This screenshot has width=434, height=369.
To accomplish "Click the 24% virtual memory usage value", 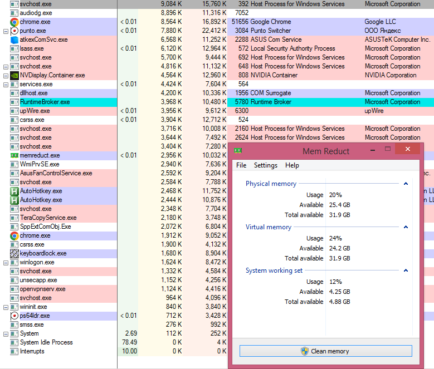I will click(x=335, y=238).
